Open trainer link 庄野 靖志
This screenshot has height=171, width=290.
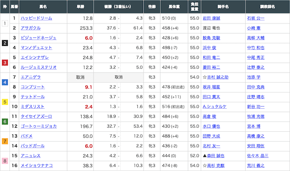pos(256,97)
